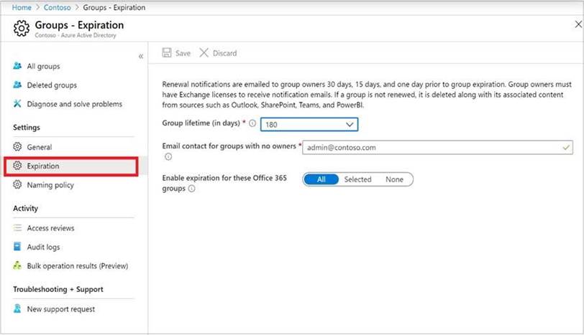Open Access reviews in the Activity section
Screen dimensions: 584x335
[50, 228]
